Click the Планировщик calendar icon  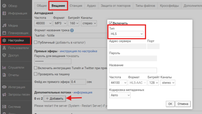pos(4,33)
